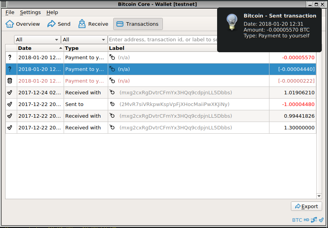Click the Export button
Viewport: 328px width, 228px height.
click(306, 206)
